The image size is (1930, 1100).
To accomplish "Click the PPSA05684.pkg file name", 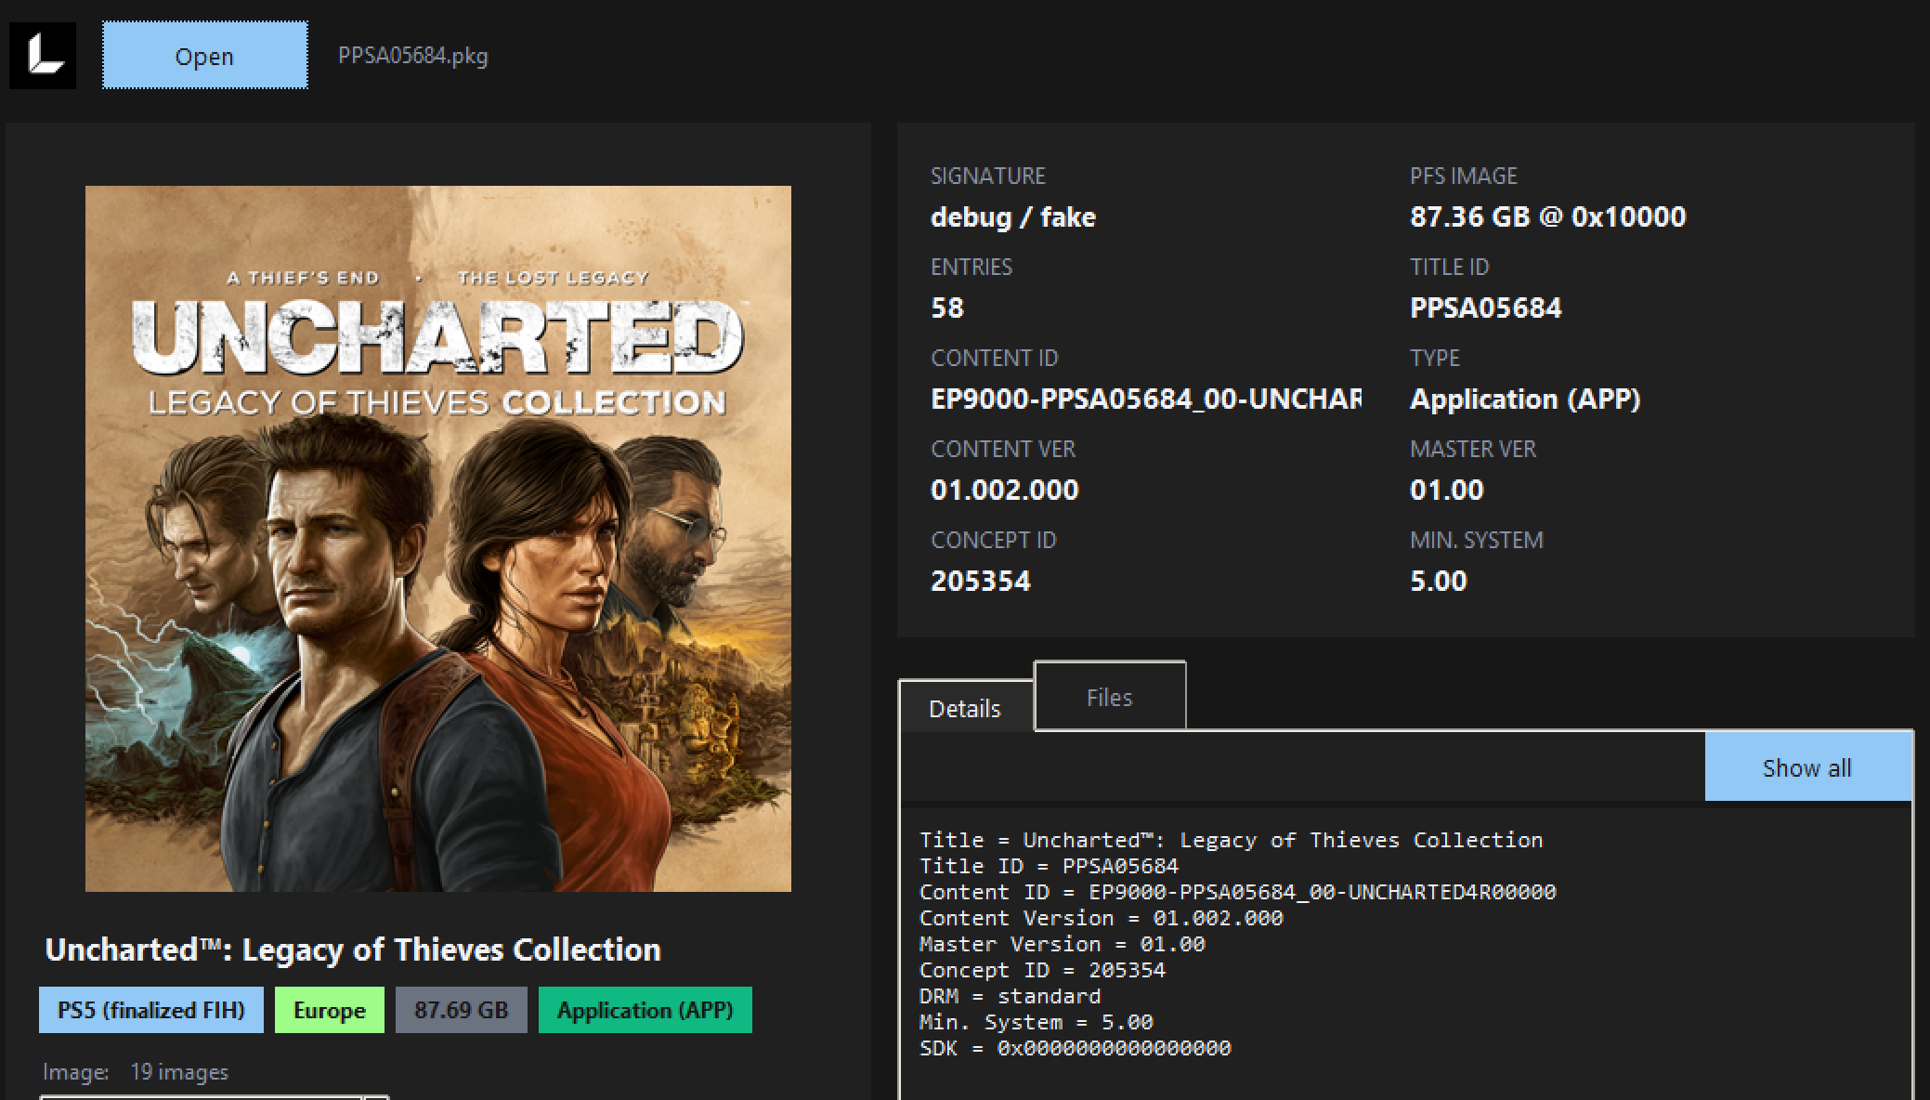I will [x=412, y=56].
